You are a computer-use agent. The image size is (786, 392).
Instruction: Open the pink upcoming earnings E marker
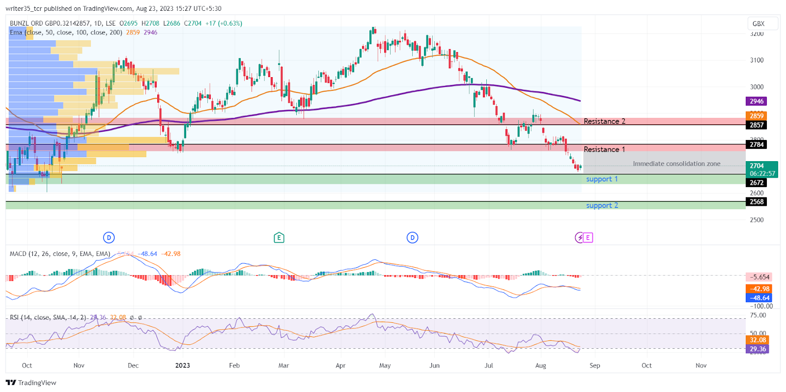588,238
